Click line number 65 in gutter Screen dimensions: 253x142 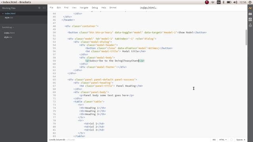[x=54, y=80]
